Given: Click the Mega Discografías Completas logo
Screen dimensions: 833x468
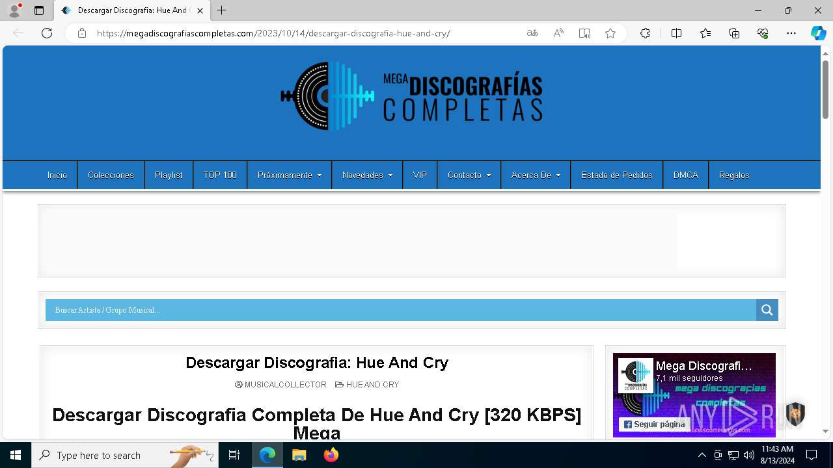Looking at the screenshot, I should [411, 96].
